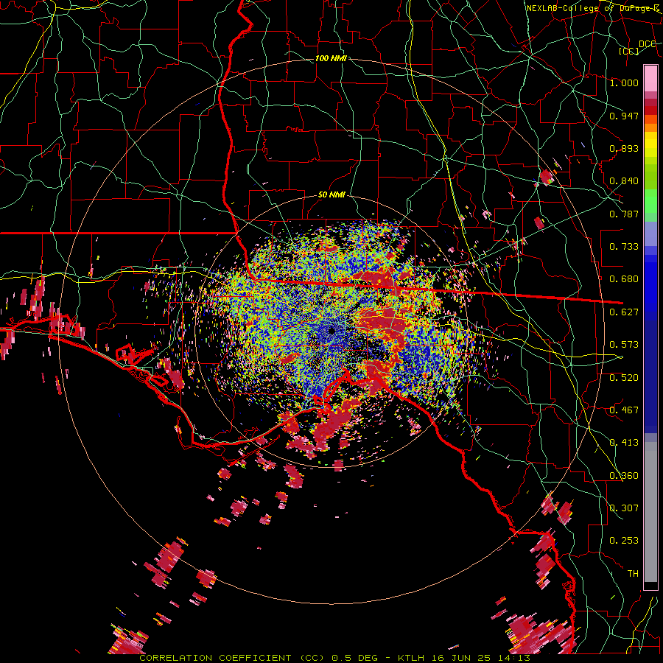Click the [CC] label above the color bar
Viewport: 663px width, 663px height.
point(629,51)
